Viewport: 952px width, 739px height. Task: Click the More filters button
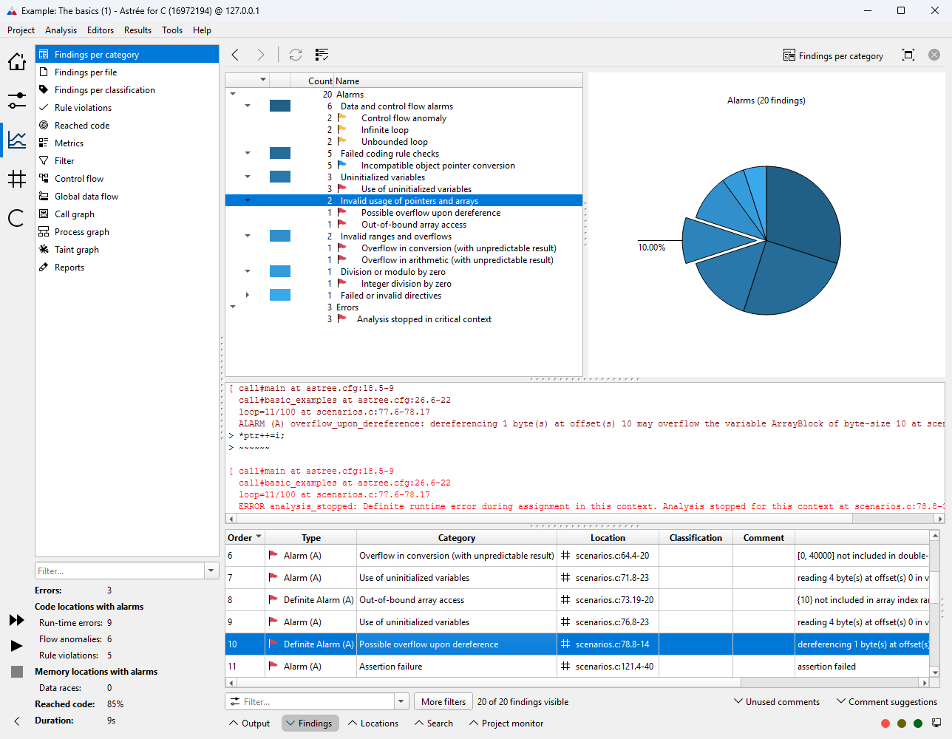443,701
